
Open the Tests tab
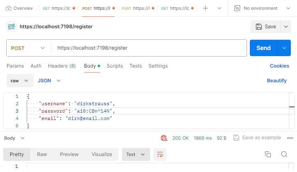pyautogui.click(x=136, y=66)
